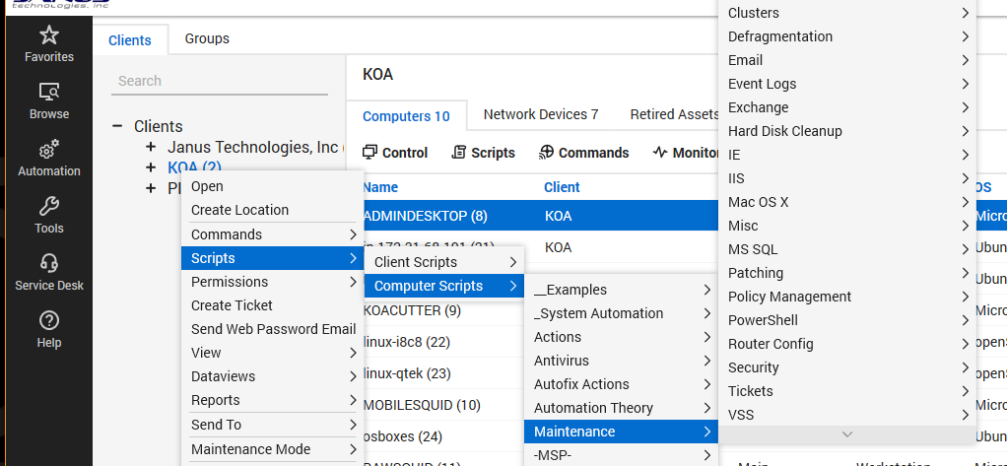Screen dimensions: 1007x466
Task: Open Service Desk headset icon
Action: 48,264
